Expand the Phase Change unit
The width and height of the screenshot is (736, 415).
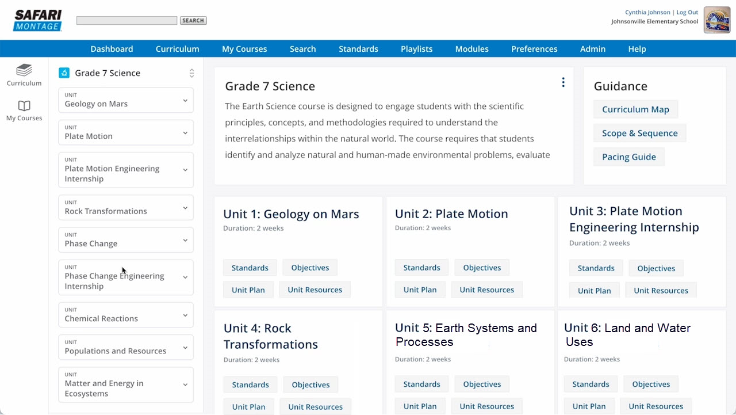tap(126, 239)
